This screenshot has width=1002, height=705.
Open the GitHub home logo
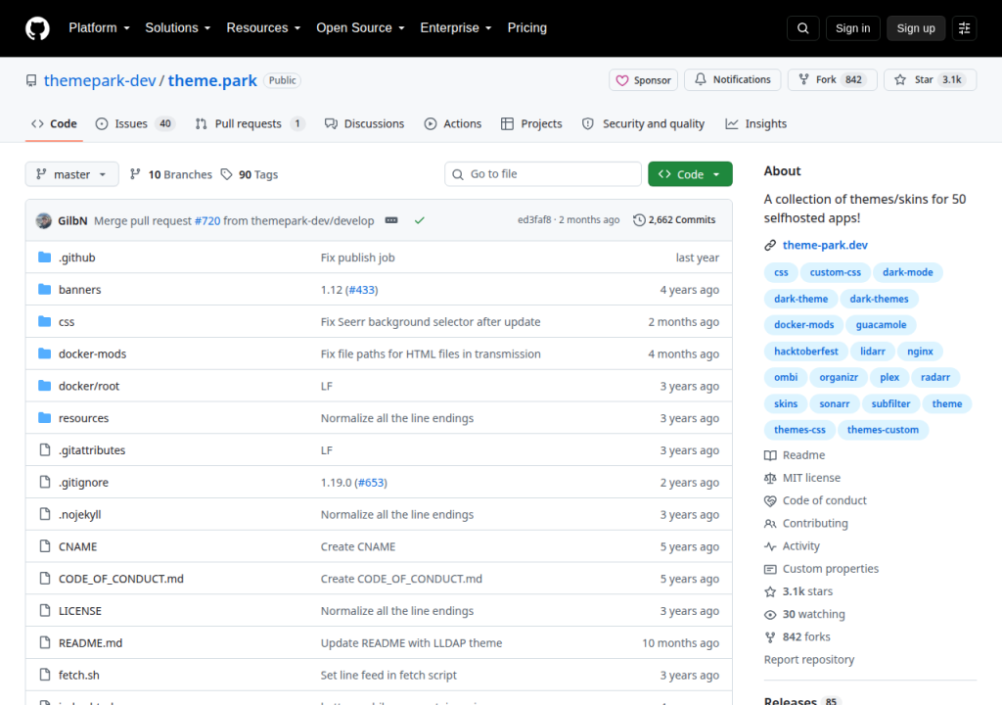[x=37, y=28]
